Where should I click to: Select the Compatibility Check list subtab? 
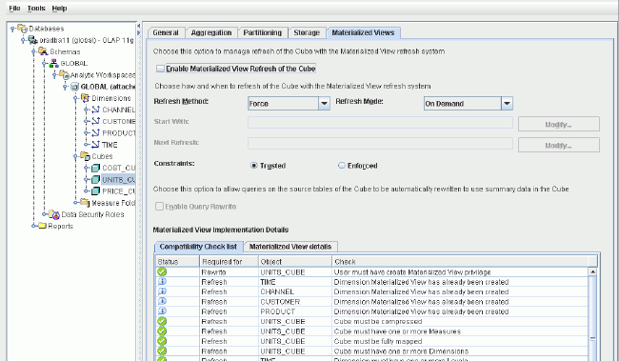[198, 247]
